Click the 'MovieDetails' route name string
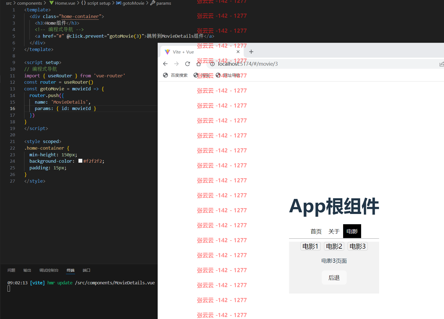 [x=69, y=102]
